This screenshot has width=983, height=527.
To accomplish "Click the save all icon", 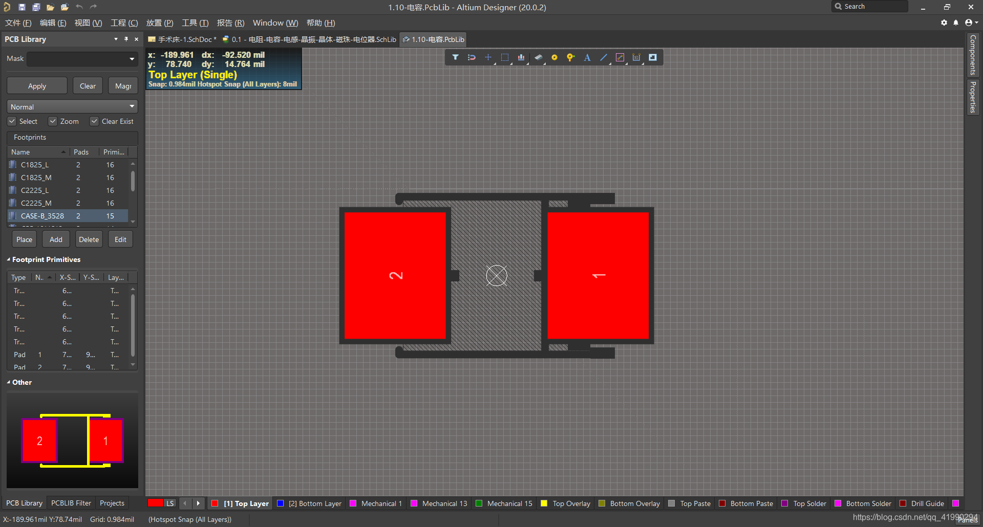I will [36, 7].
